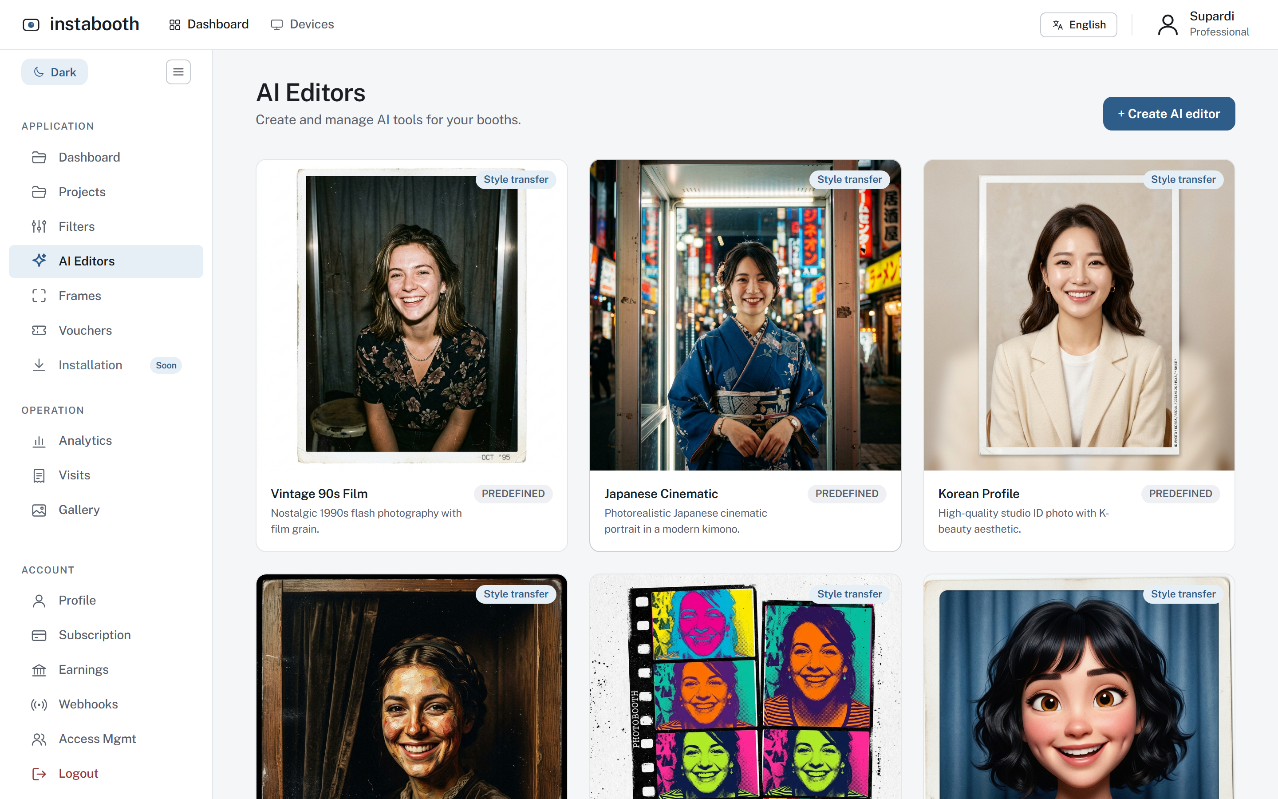
Task: Open the Supardi account menu
Action: 1203,24
